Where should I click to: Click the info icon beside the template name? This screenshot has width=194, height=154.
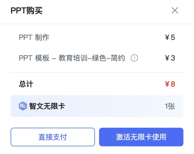[x=134, y=58]
